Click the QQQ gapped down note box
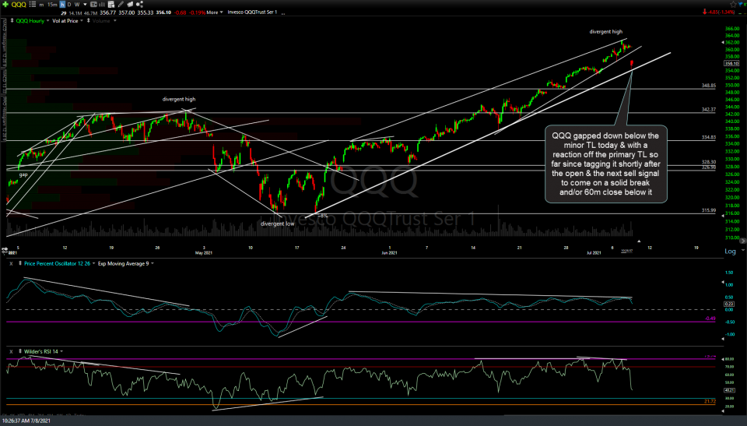Screen dimensions: 747x426 pyautogui.click(x=606, y=164)
